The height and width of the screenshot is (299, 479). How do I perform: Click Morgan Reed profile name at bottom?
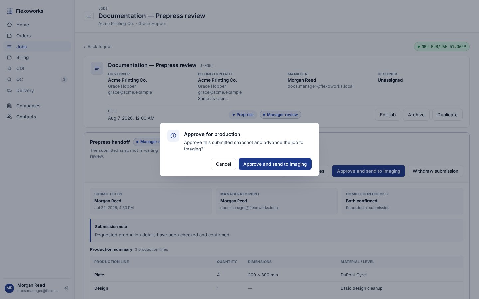click(x=31, y=285)
